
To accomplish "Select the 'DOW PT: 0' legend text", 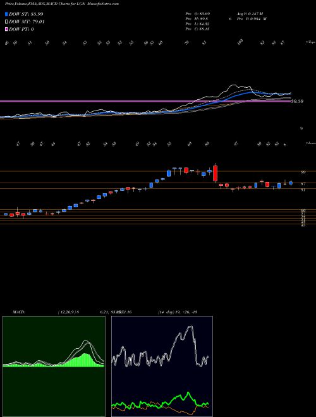I will tap(21, 29).
